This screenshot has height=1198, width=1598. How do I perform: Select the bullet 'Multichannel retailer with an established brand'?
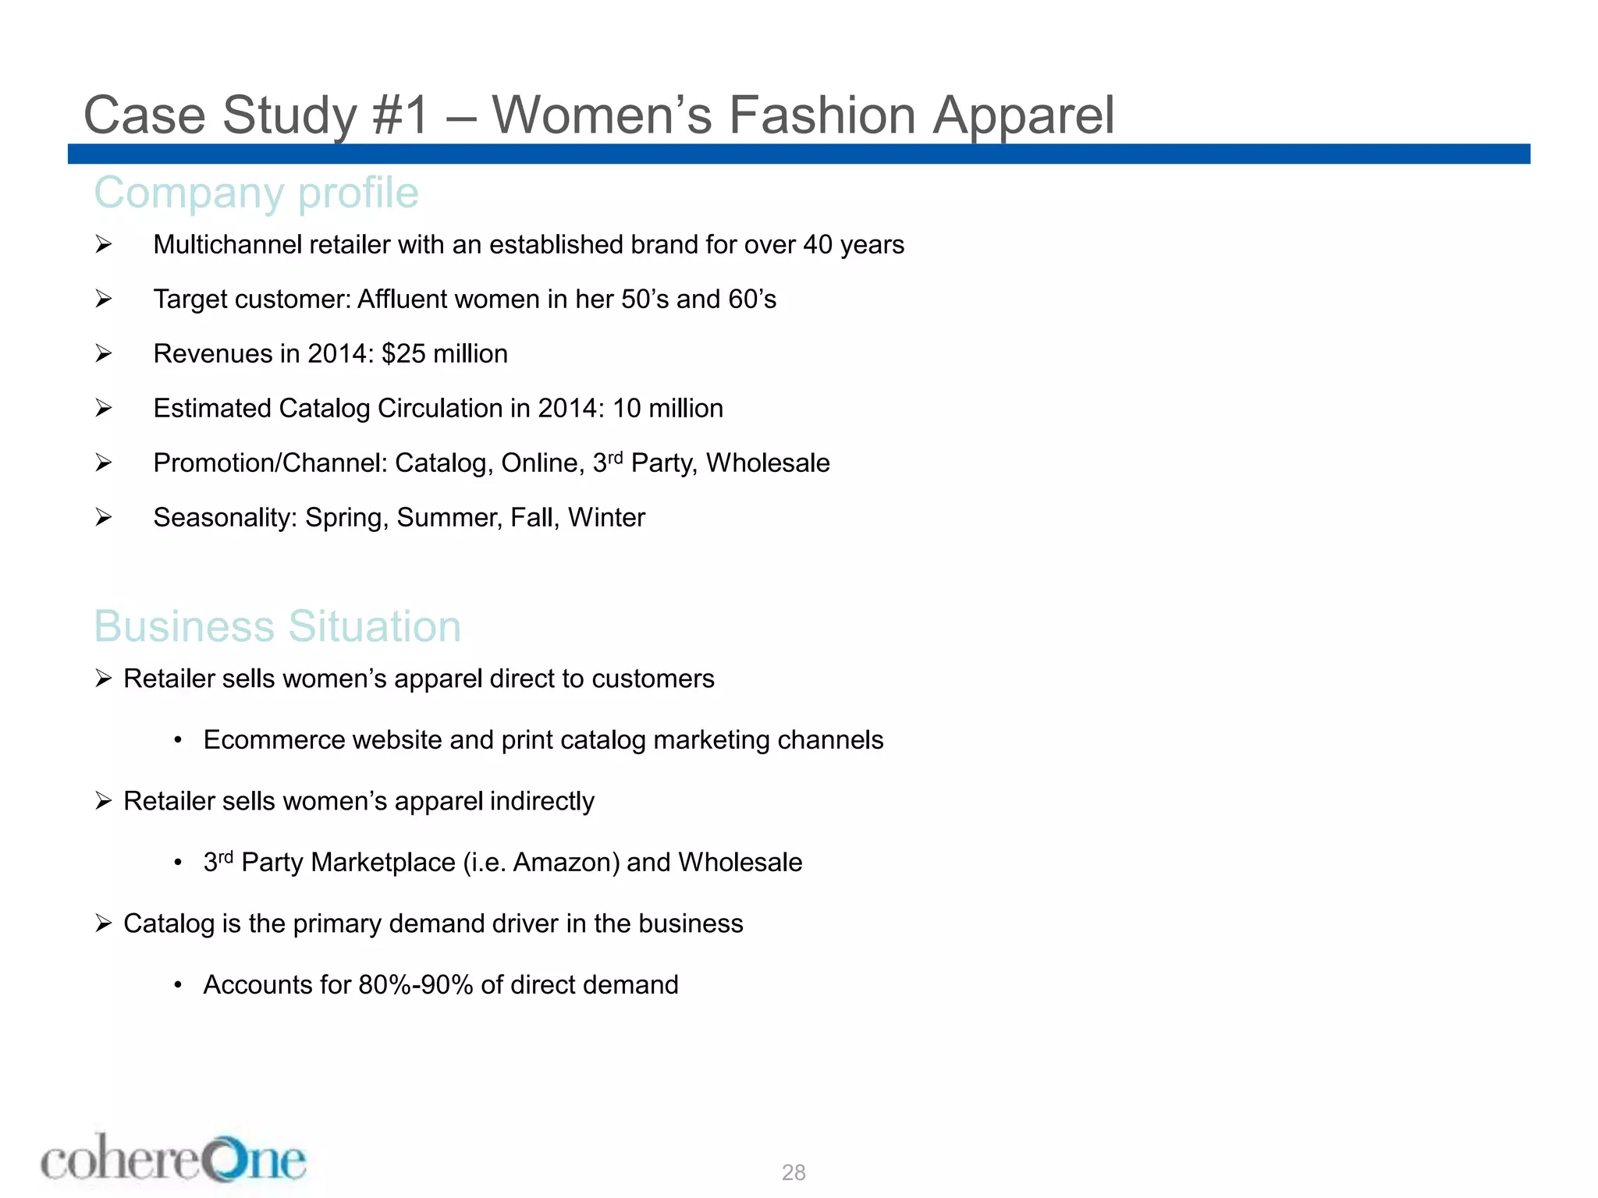528,245
